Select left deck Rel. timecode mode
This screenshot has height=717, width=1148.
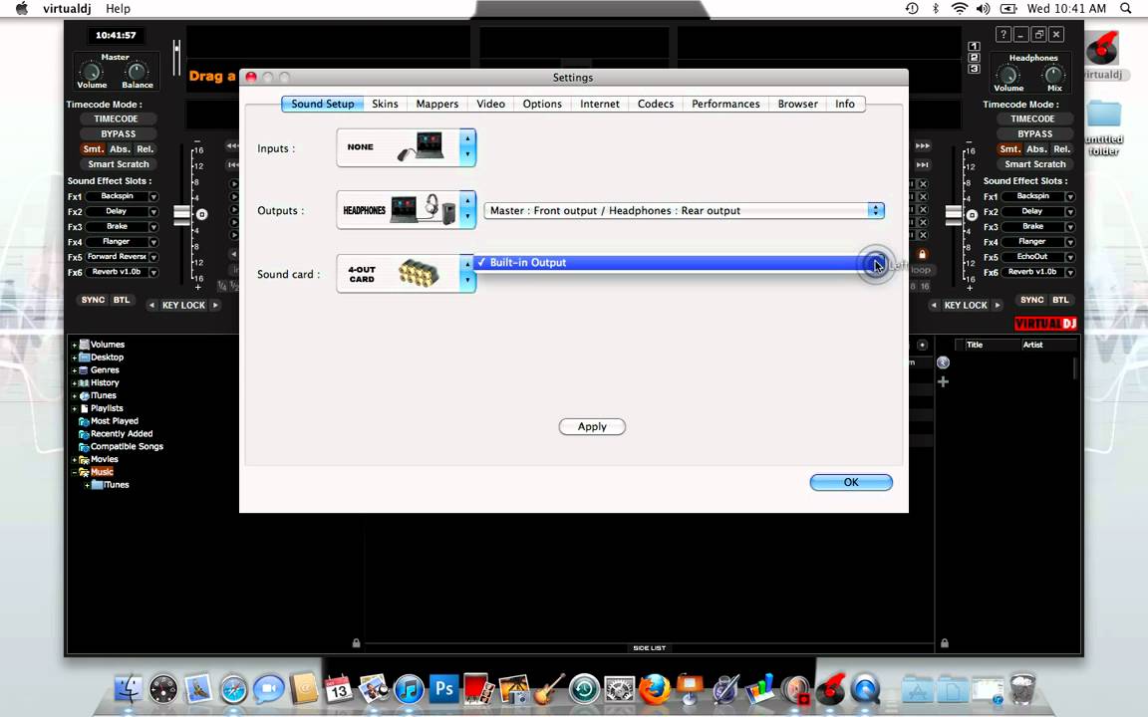click(x=144, y=149)
